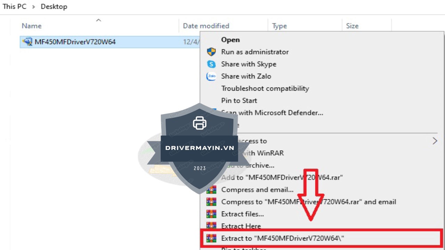Choose Troubleshoot compatibility

point(265,89)
